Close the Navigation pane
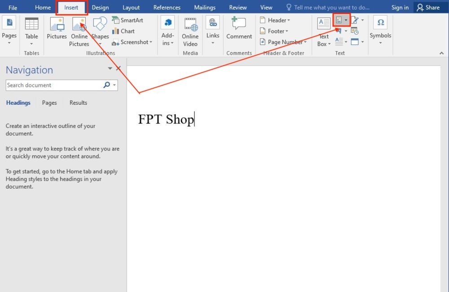The image size is (449, 292). 118,68
